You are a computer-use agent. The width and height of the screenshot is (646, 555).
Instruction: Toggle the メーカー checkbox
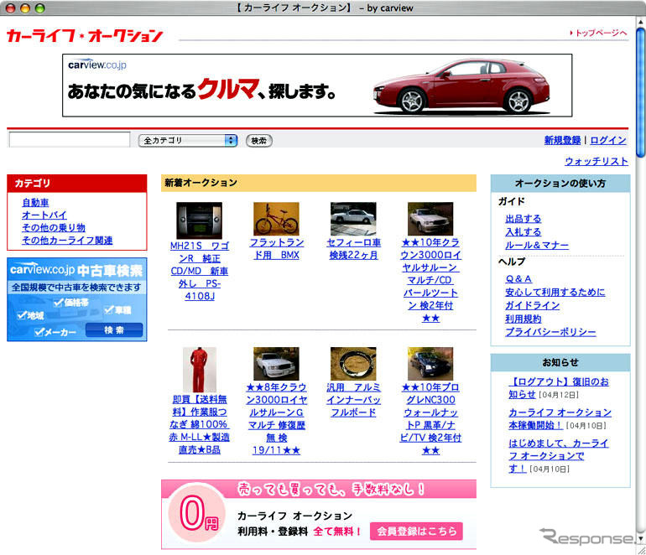tap(40, 332)
